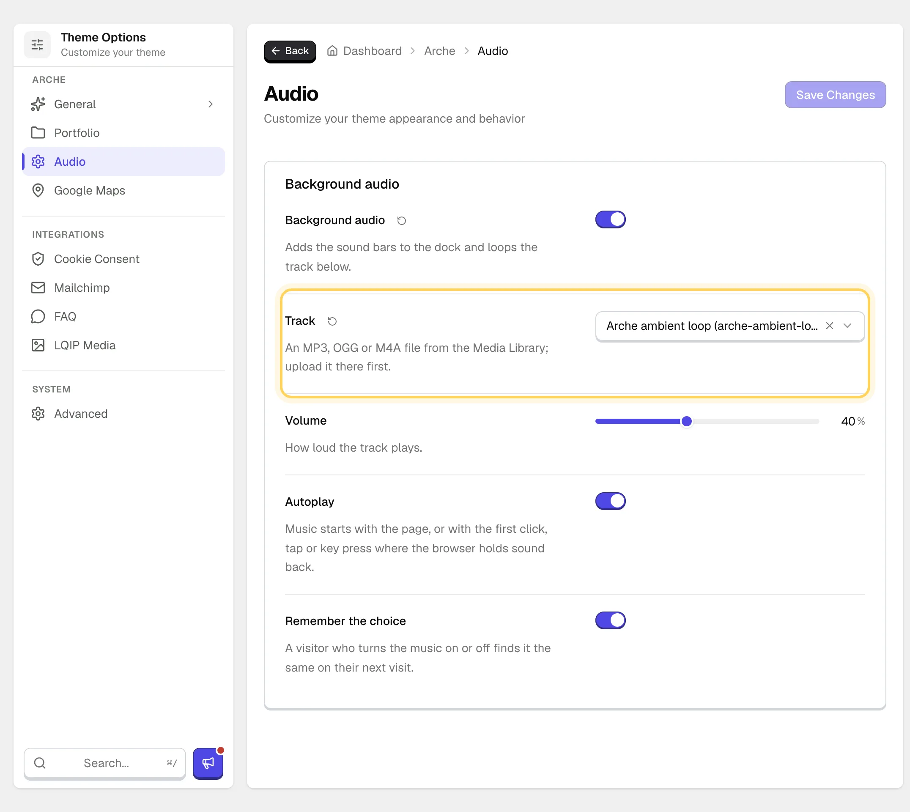Screen dimensions: 910x812
Task: Click the LQIP Media image icon
Action: click(x=38, y=346)
